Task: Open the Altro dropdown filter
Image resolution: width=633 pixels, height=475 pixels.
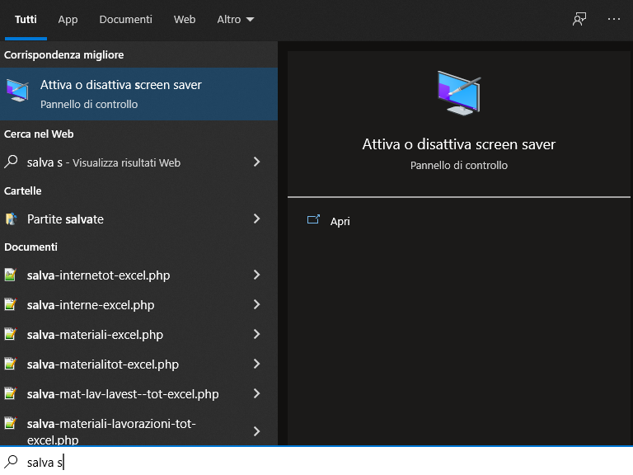Action: pyautogui.click(x=236, y=20)
